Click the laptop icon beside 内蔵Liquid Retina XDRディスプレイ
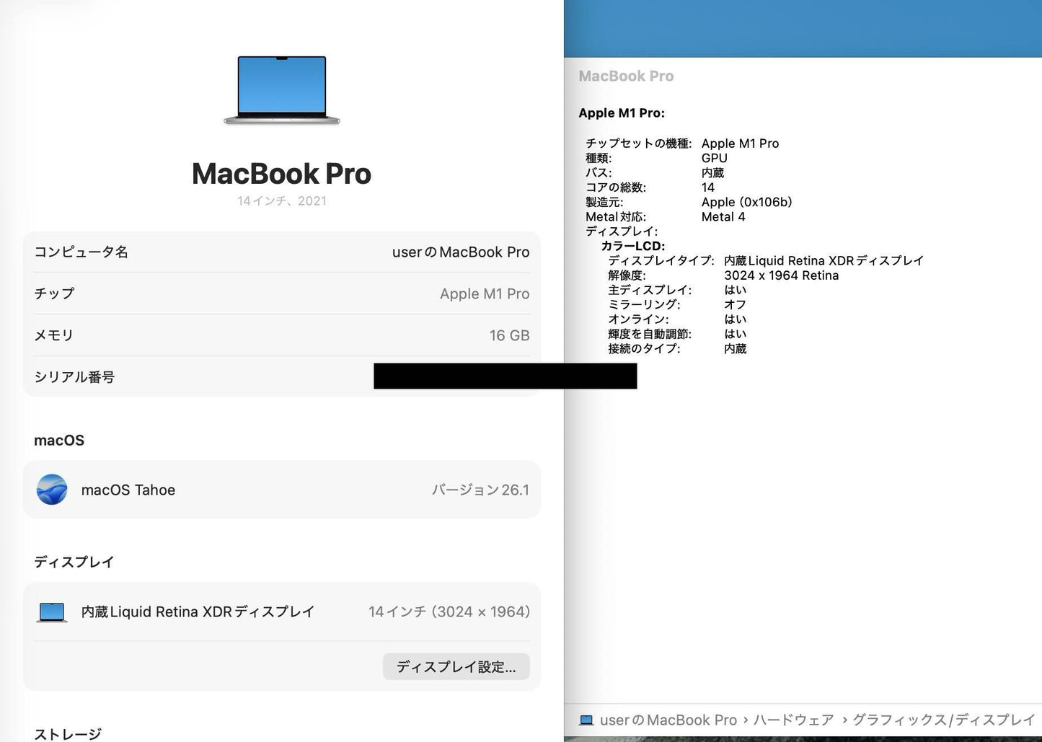This screenshot has height=742, width=1042. point(51,611)
